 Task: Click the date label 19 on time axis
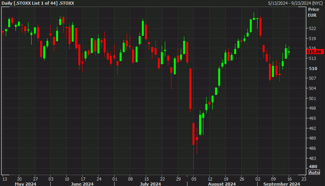coord(226,179)
